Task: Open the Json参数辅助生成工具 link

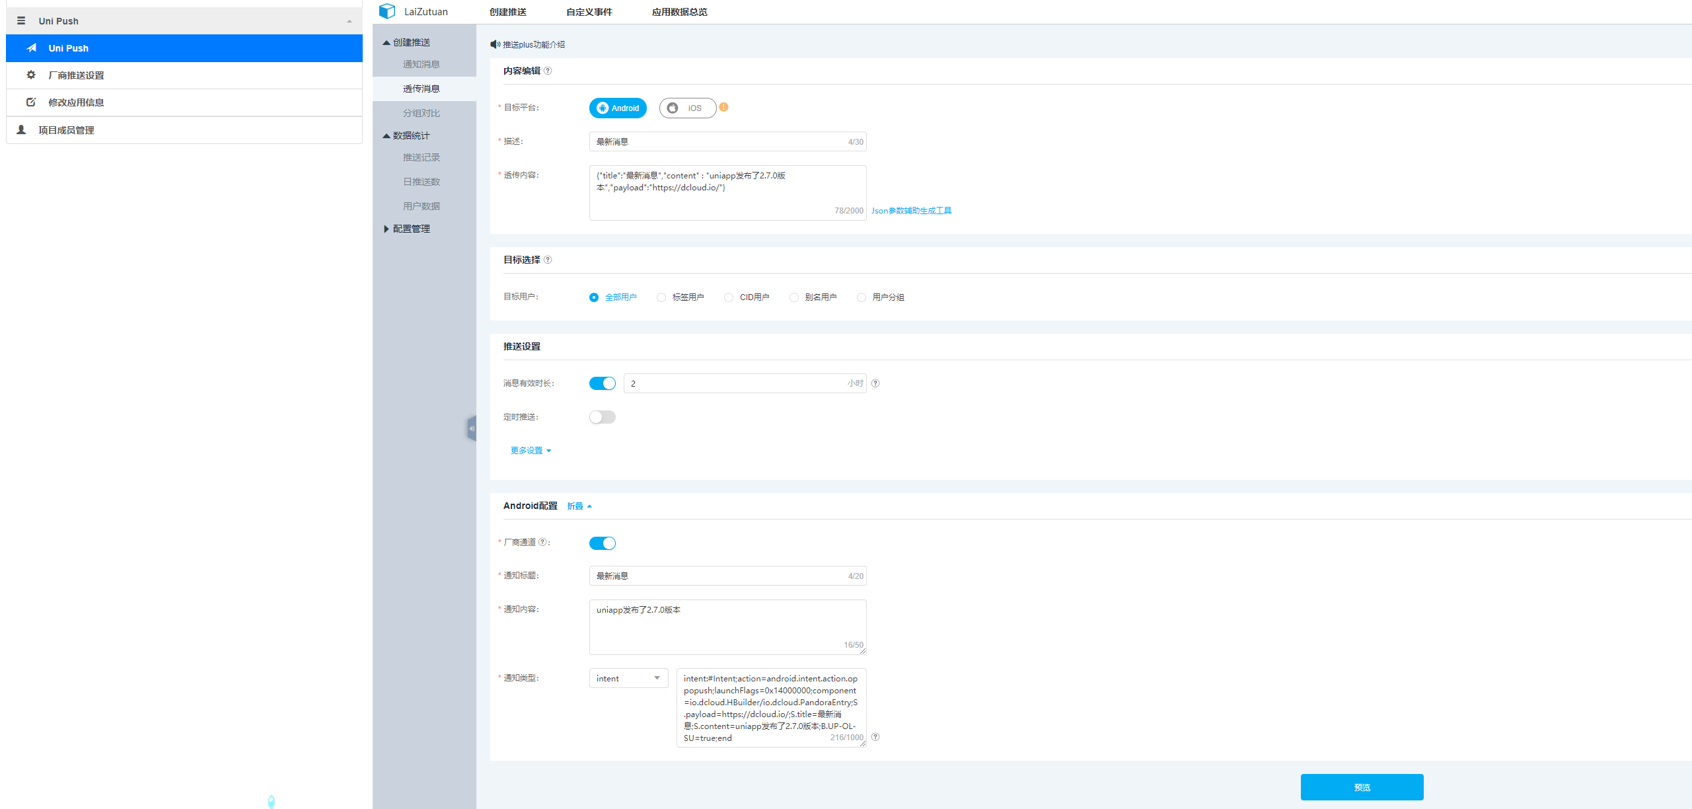Action: (912, 211)
